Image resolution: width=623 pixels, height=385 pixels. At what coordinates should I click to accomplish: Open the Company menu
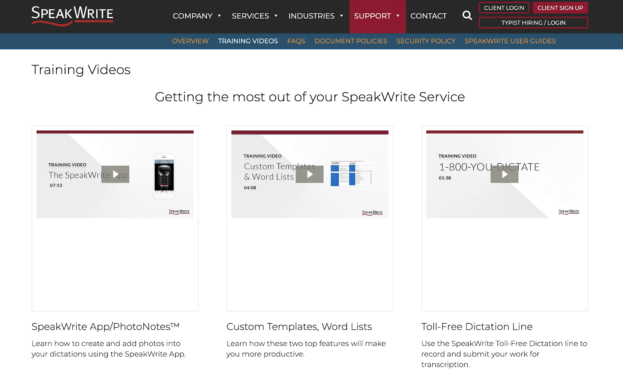193,16
